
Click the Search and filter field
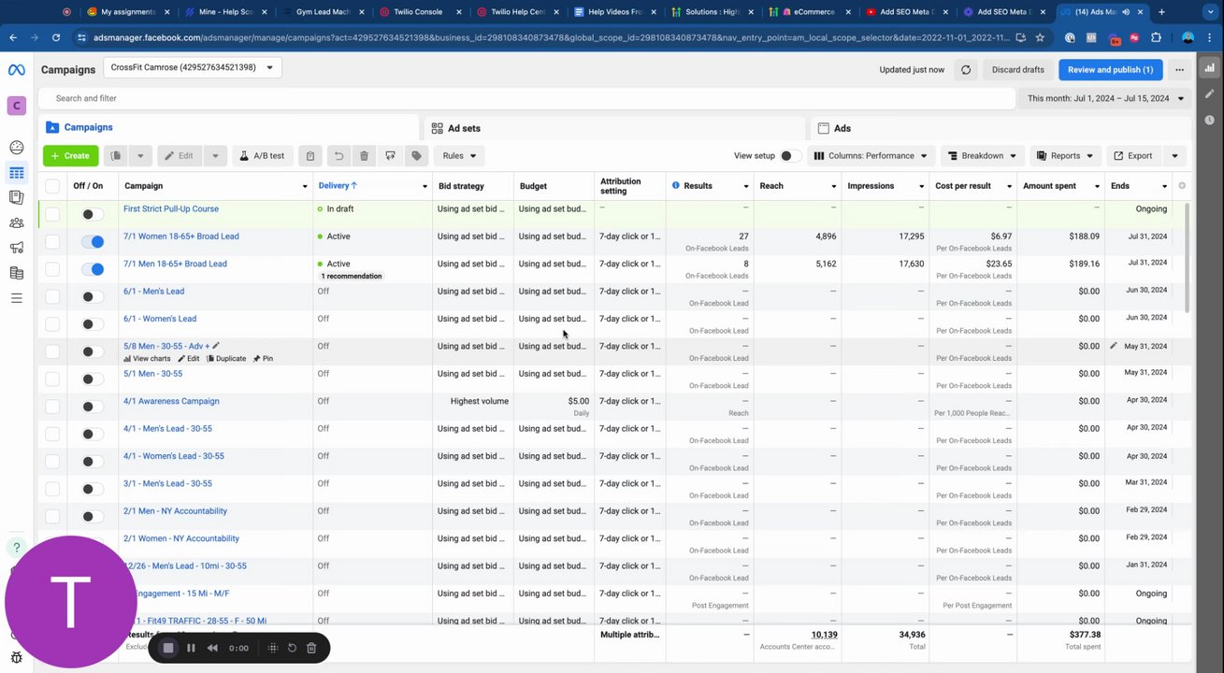click(x=526, y=98)
